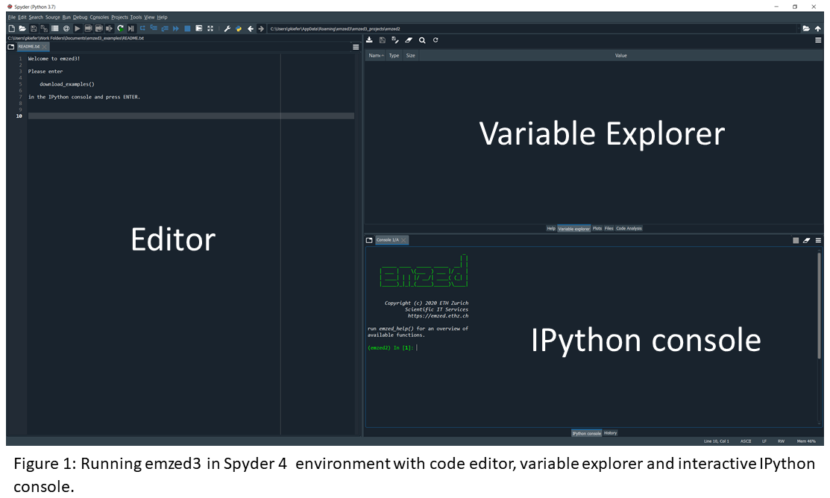This screenshot has height=498, width=830.
Task: Save file using toolbar floppy icon
Action: point(34,28)
